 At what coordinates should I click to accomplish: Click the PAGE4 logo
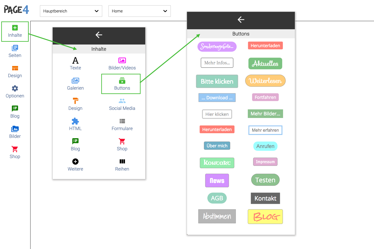(x=17, y=9)
